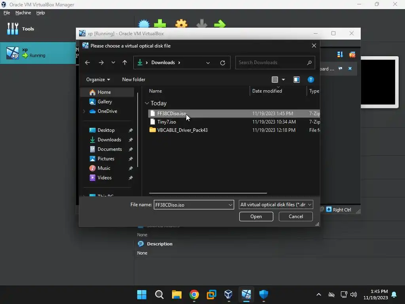
Task: Open Settings gear toolbar icon
Action: [x=181, y=24]
